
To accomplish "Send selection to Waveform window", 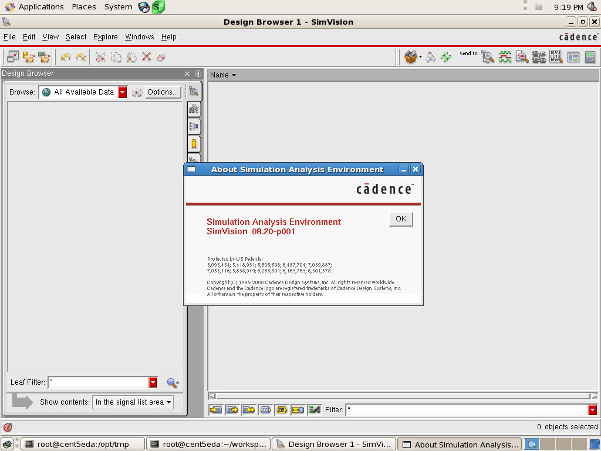I will point(505,57).
